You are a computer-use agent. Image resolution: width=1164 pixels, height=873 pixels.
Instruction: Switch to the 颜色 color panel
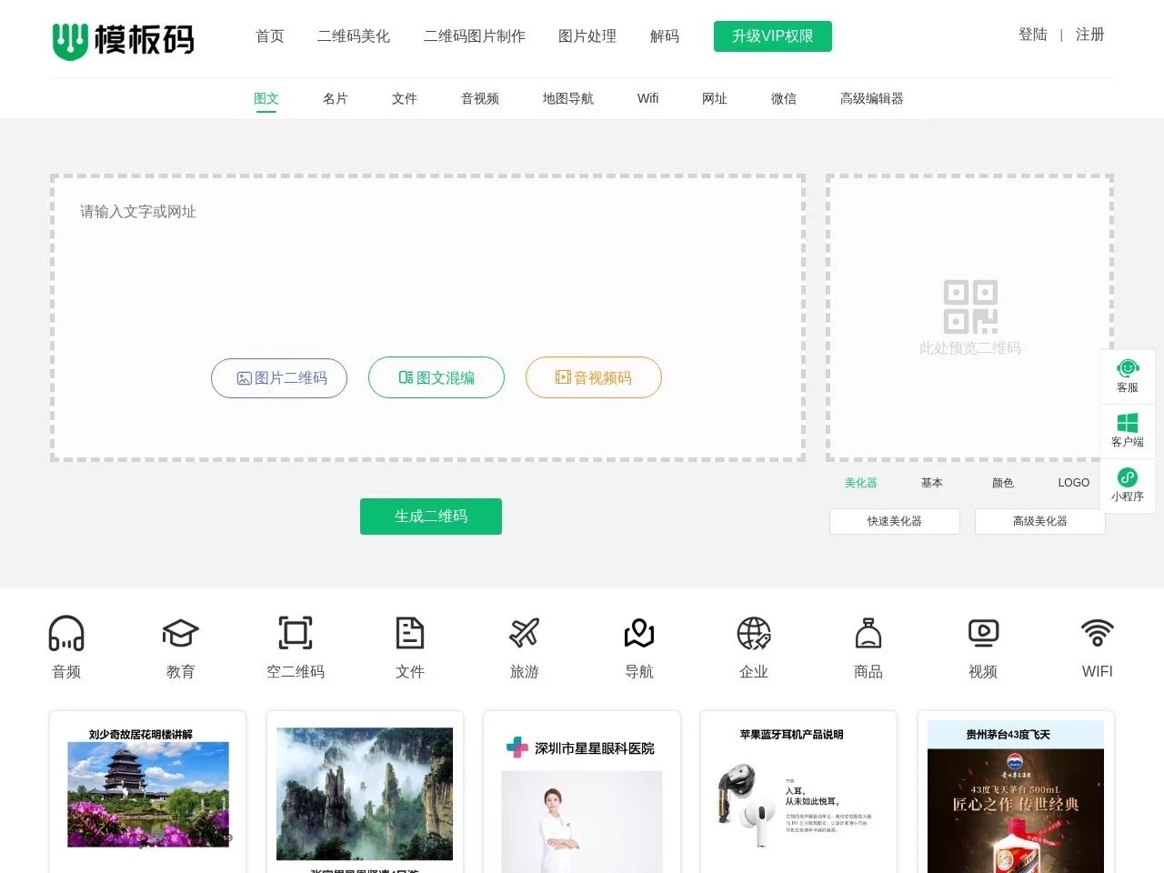1002,483
